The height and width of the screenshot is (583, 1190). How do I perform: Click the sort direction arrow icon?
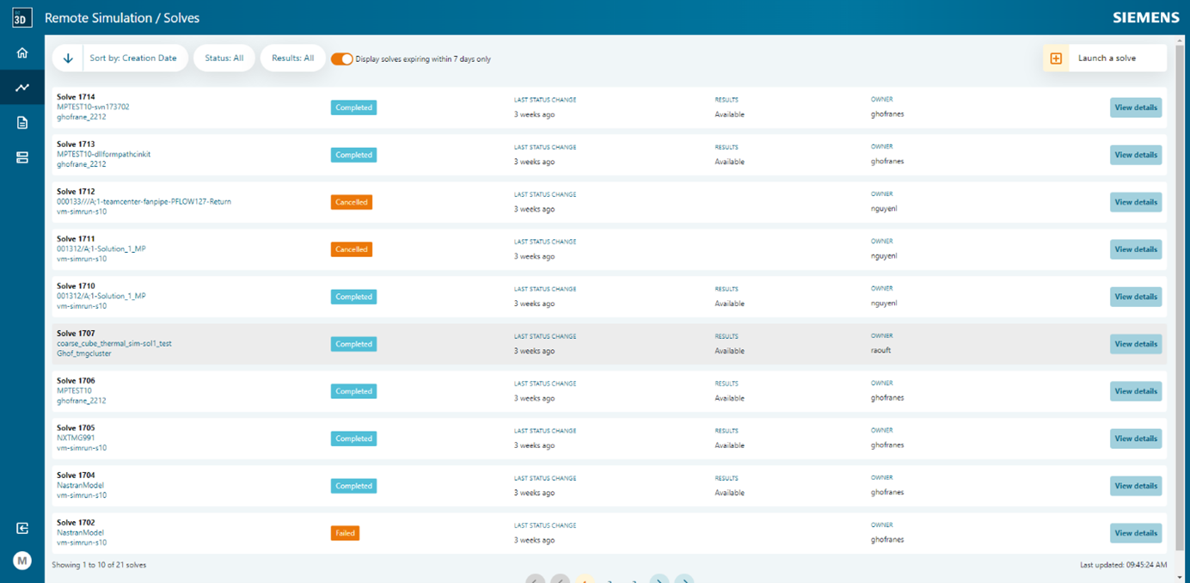pos(67,57)
